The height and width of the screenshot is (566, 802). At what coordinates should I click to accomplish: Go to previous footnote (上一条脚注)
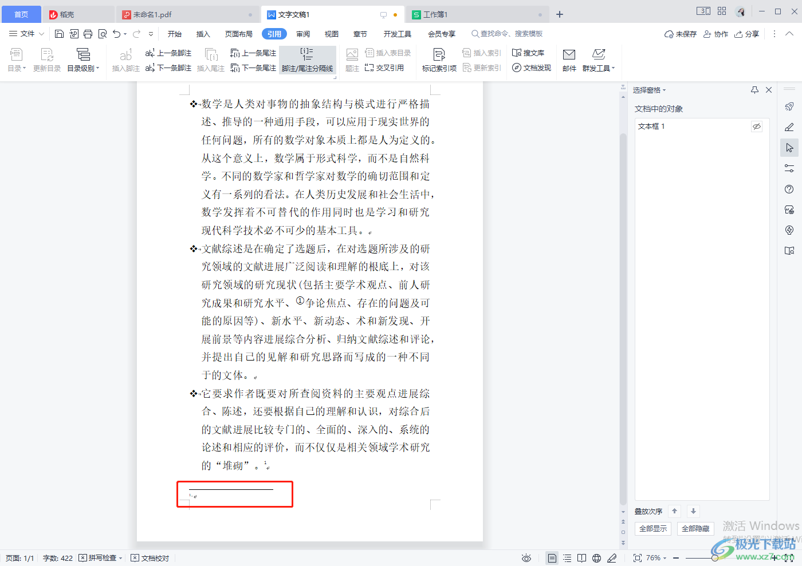tap(168, 53)
